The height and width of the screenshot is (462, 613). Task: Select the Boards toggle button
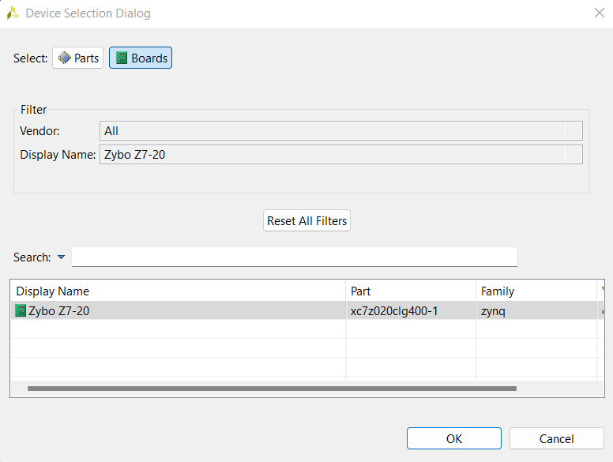click(141, 58)
